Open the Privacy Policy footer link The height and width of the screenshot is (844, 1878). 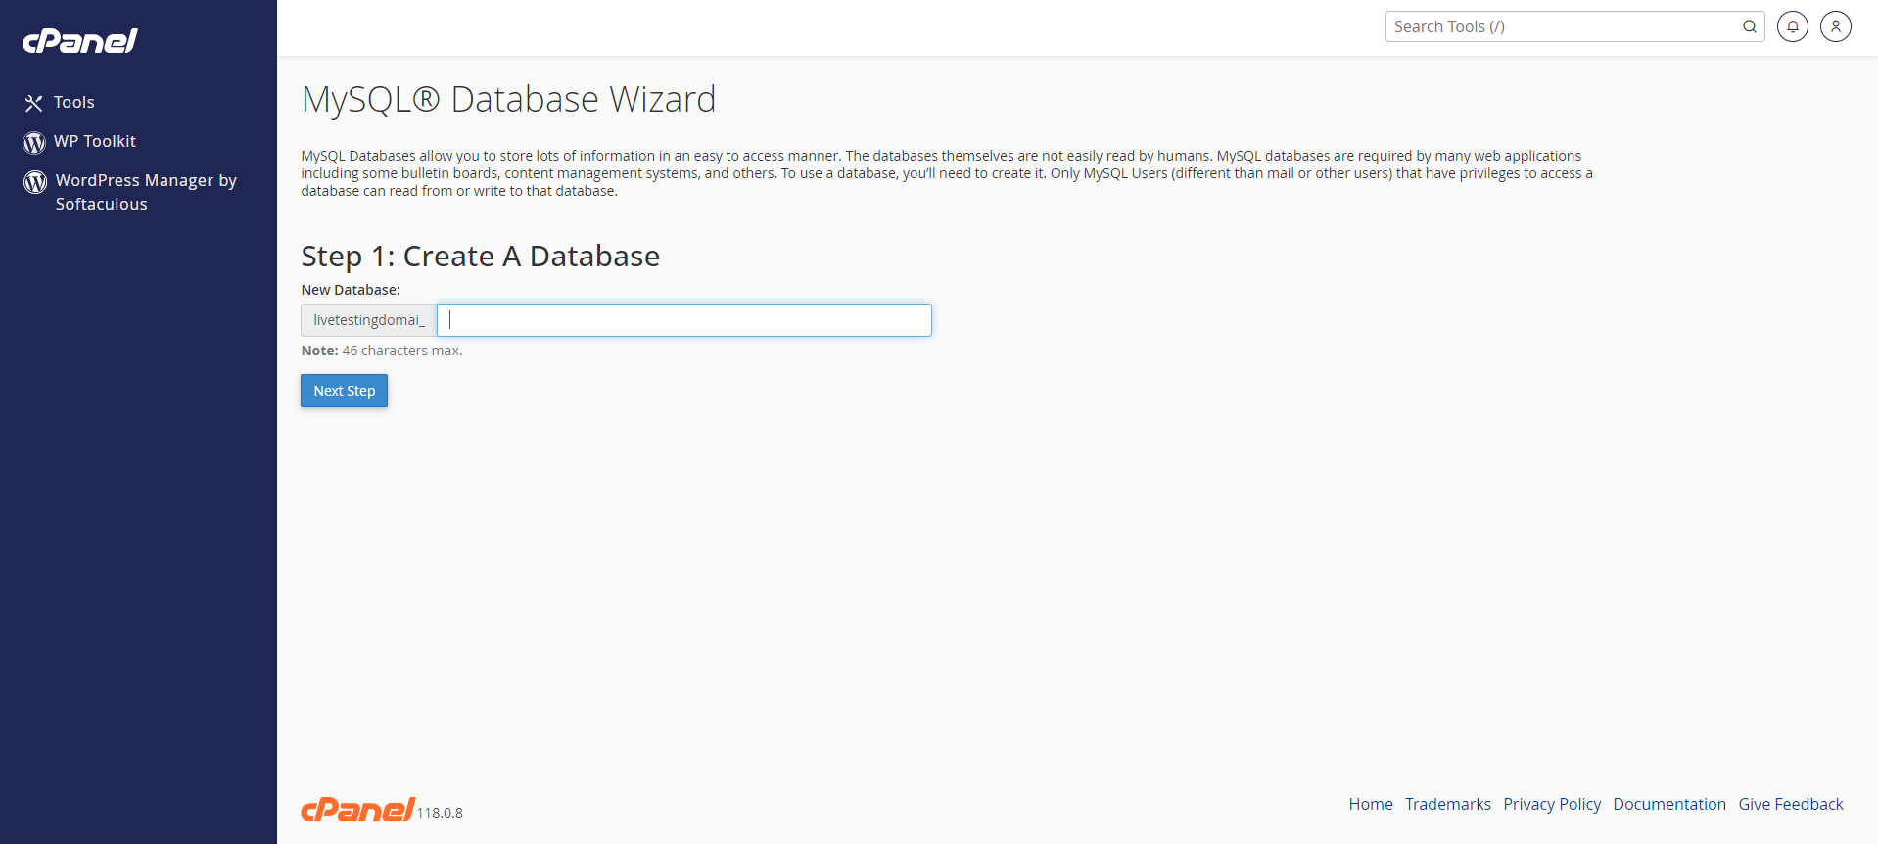click(1552, 804)
